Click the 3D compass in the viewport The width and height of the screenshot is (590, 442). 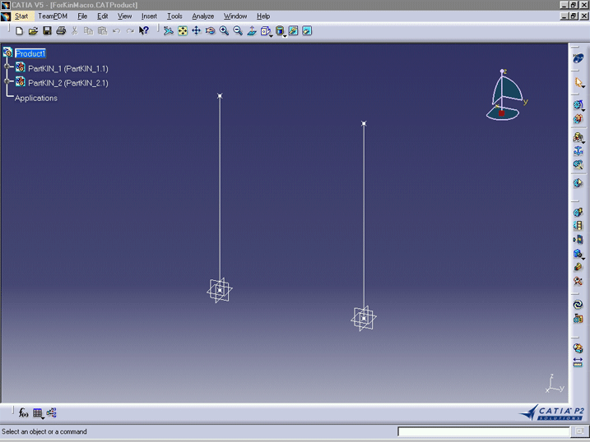(504, 95)
